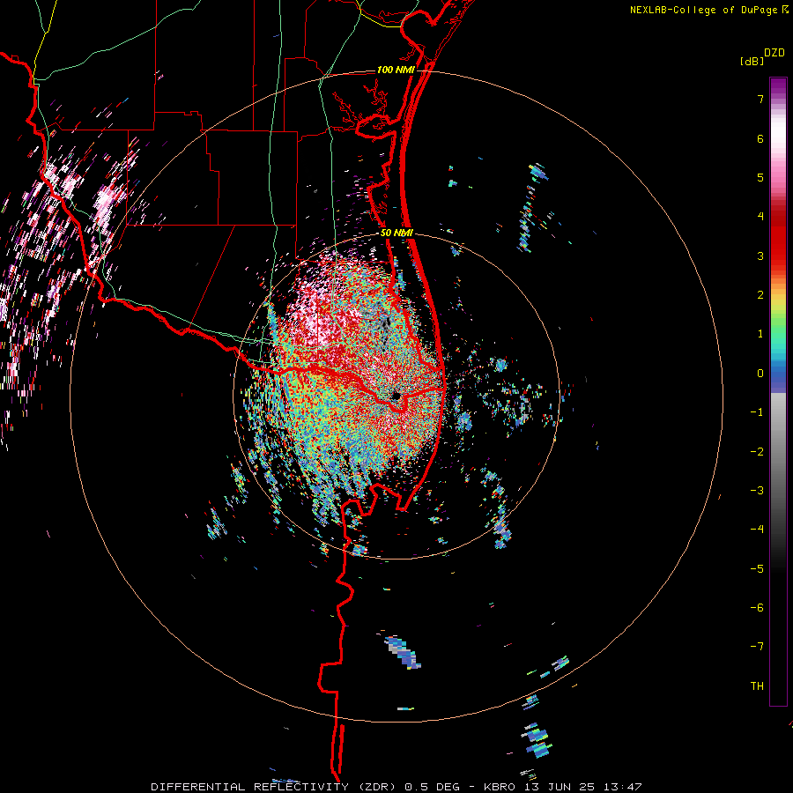Click the 2 value on the color scale
Viewport: 793px width, 793px height.
pyautogui.click(x=760, y=295)
